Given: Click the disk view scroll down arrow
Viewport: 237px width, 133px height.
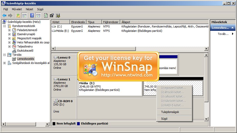Looking at the screenshot, I should (206, 119).
